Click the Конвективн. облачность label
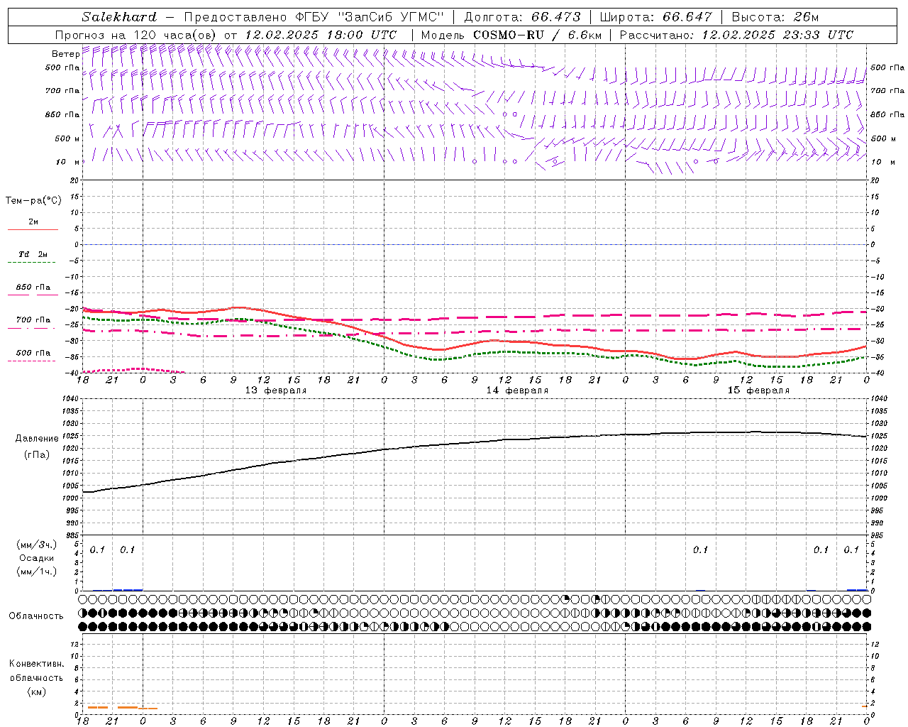This screenshot has height=727, width=908. click(x=36, y=677)
